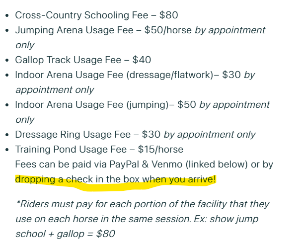
Task: Click the word Venmo in fees sentence
Action: click(167, 165)
